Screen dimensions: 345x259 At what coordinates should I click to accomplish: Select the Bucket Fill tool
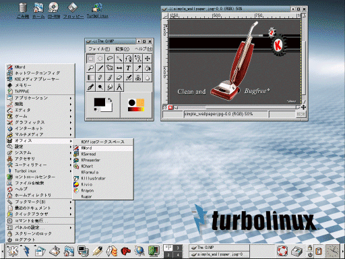148,68
